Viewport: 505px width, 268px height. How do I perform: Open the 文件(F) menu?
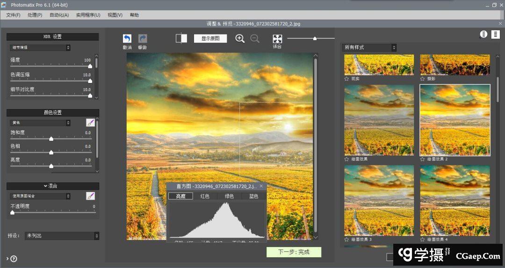[13, 15]
